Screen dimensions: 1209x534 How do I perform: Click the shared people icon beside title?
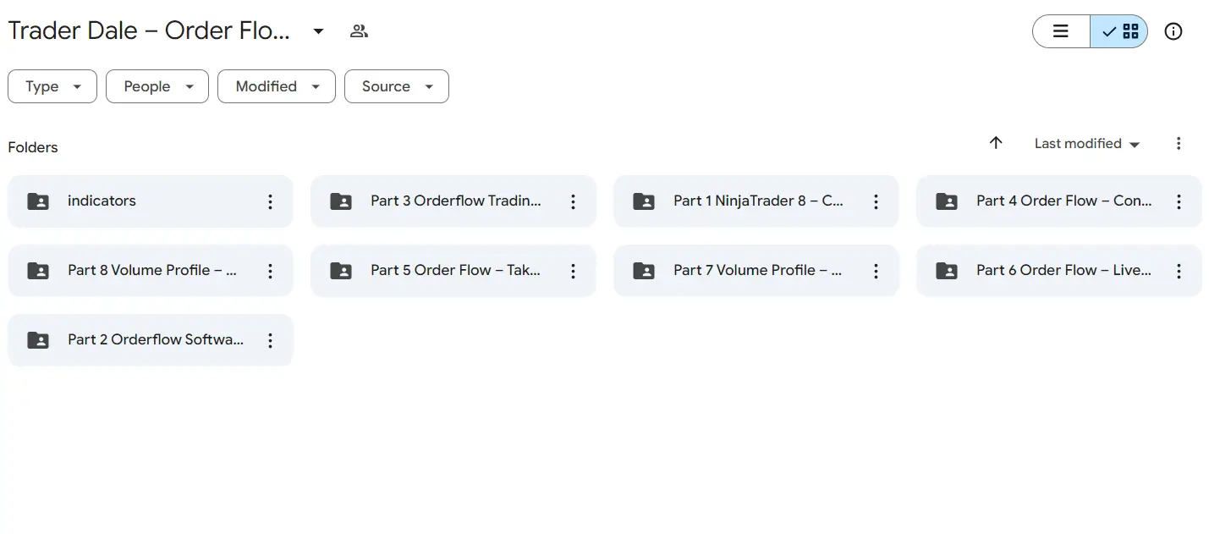pos(359,31)
